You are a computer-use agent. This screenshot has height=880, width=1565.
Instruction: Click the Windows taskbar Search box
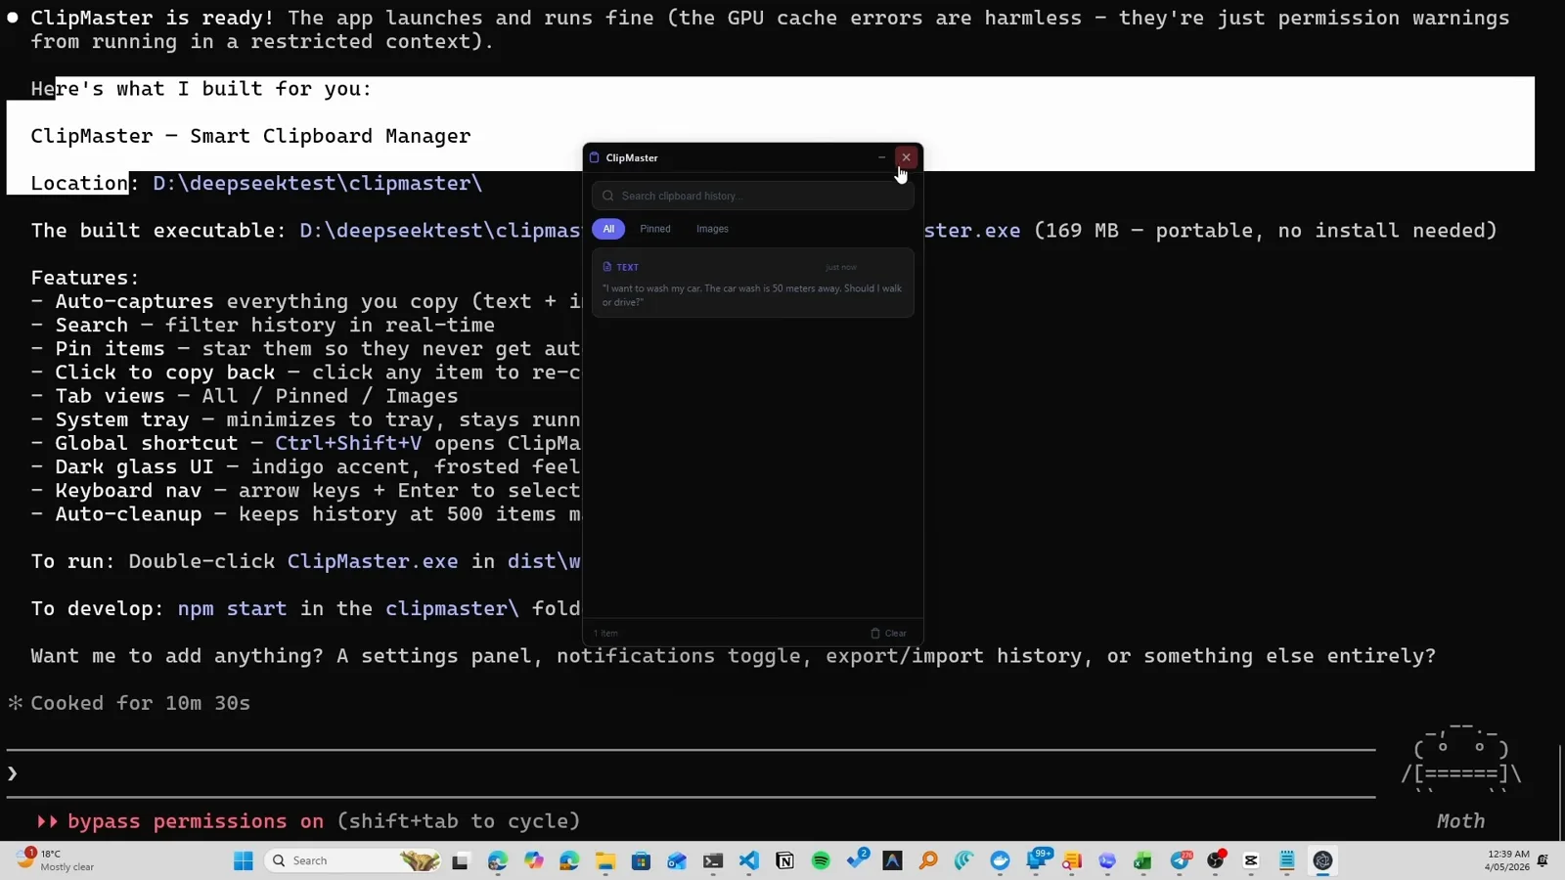coord(353,860)
